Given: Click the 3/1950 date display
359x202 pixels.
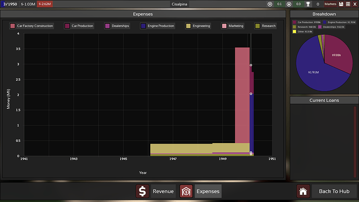Looking at the screenshot, I should click(10, 4).
